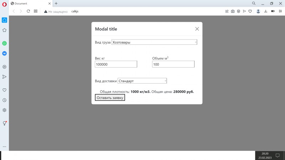Screen dimensions: 285x160
Task: Add page to bookmarks heart icon
Action: pos(250,11)
